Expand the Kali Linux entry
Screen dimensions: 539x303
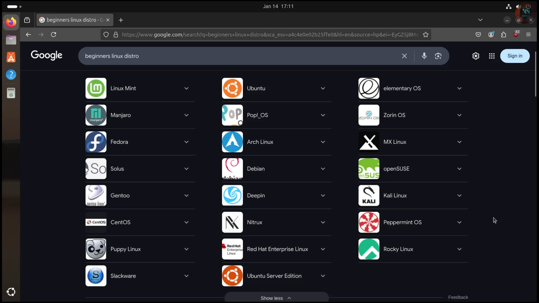pyautogui.click(x=459, y=196)
